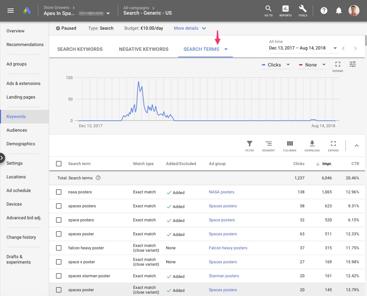Screen dimensions: 367x296
Task: Toggle the select-all checkbox in table header
Action: tap(59, 164)
